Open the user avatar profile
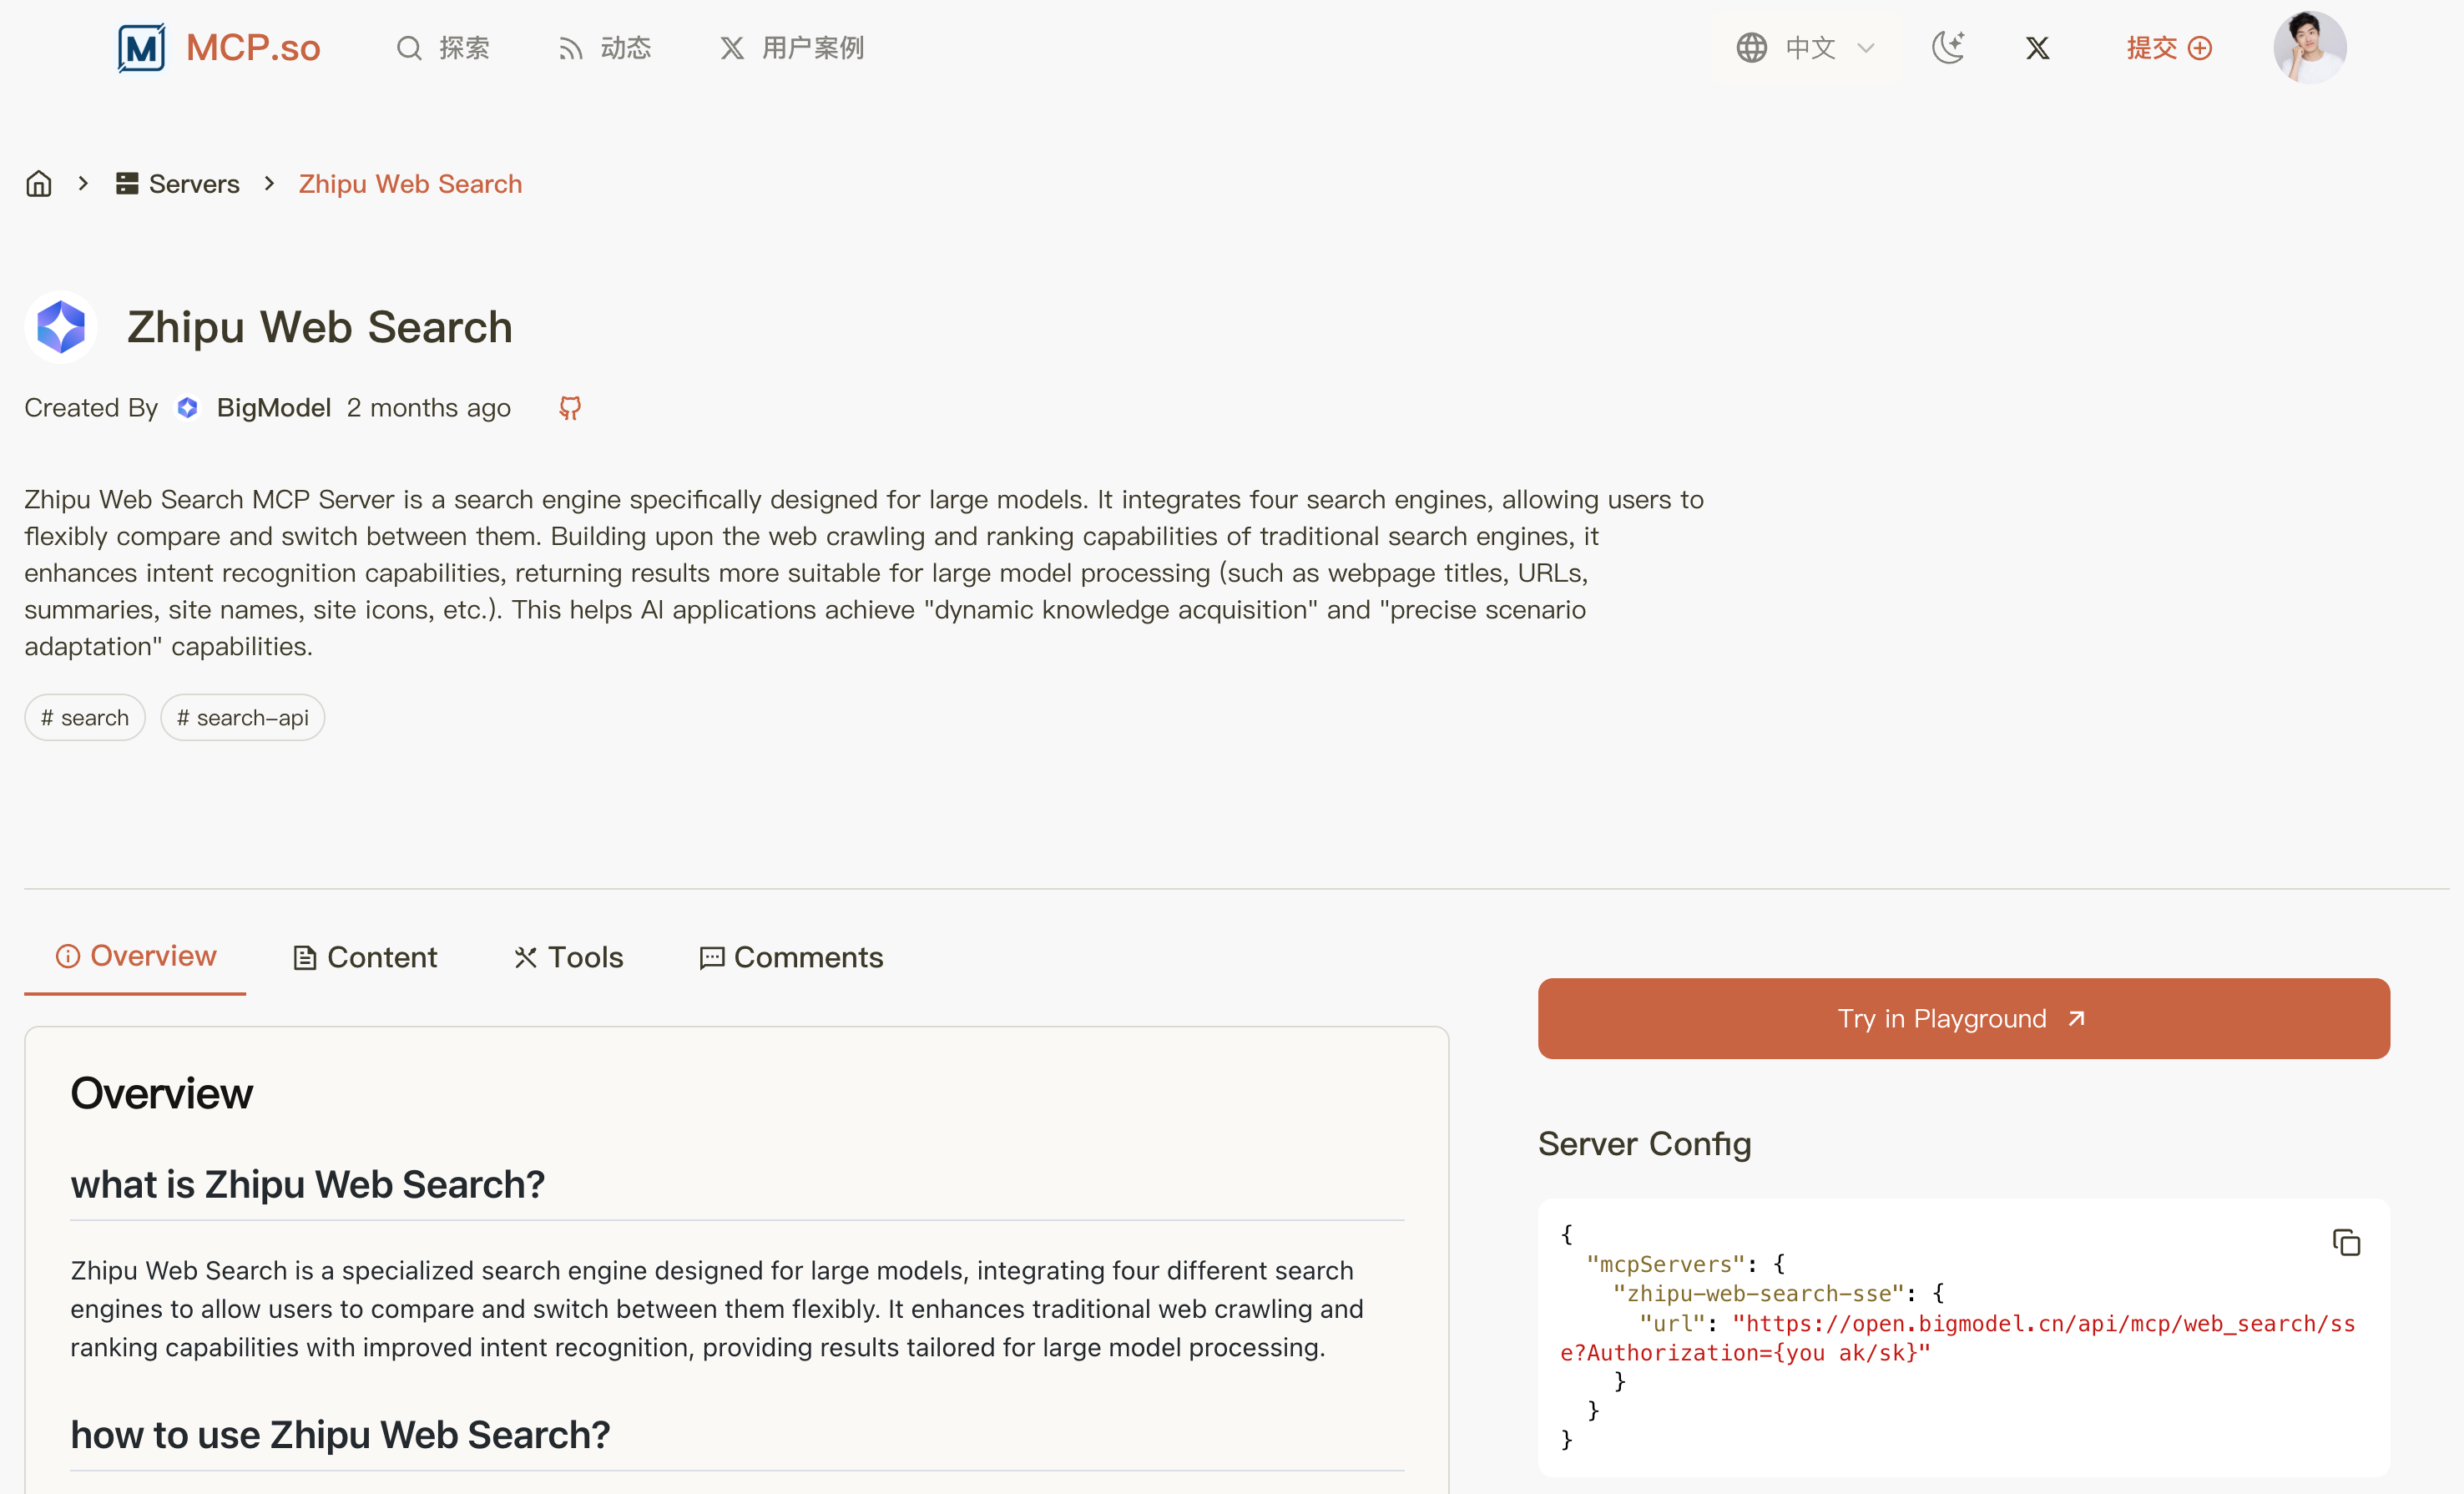The image size is (2464, 1494). 2309,47
